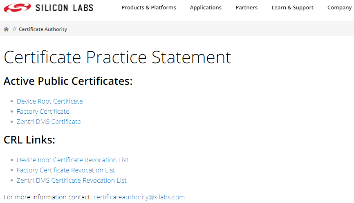Go to home via breadcrumb house icon
Image resolution: width=354 pixels, height=203 pixels.
tap(6, 29)
